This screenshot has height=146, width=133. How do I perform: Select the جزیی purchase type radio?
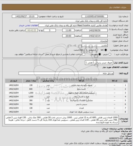[110, 54]
